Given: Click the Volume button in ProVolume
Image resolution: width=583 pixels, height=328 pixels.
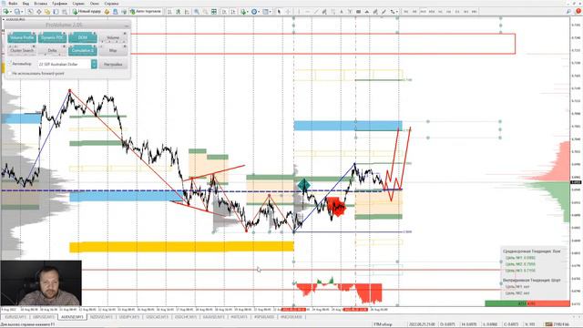Looking at the screenshot, I should pos(113,38).
